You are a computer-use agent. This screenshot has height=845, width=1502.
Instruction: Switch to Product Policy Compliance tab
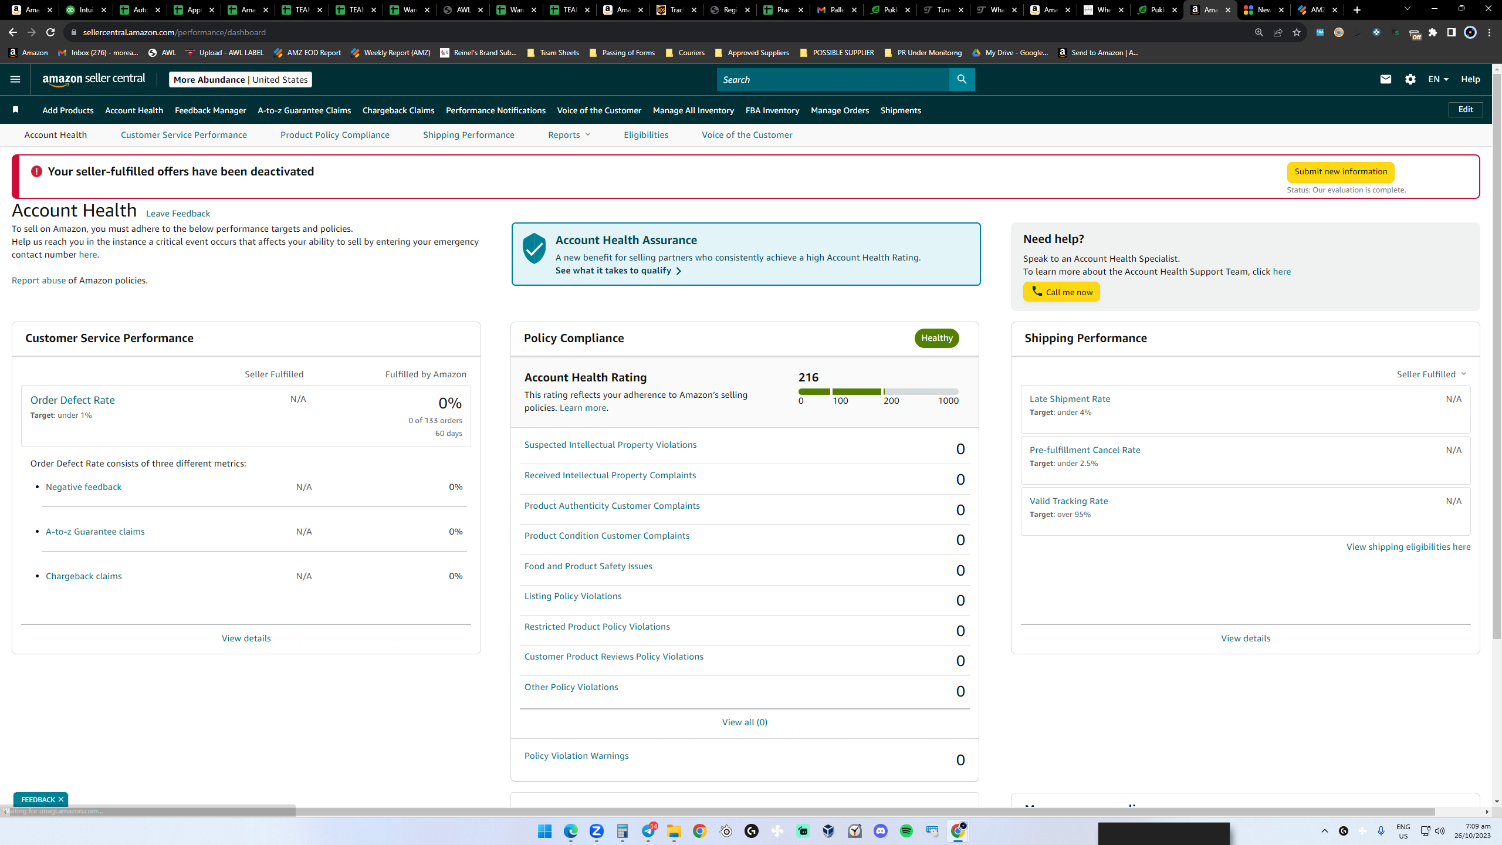[335, 135]
